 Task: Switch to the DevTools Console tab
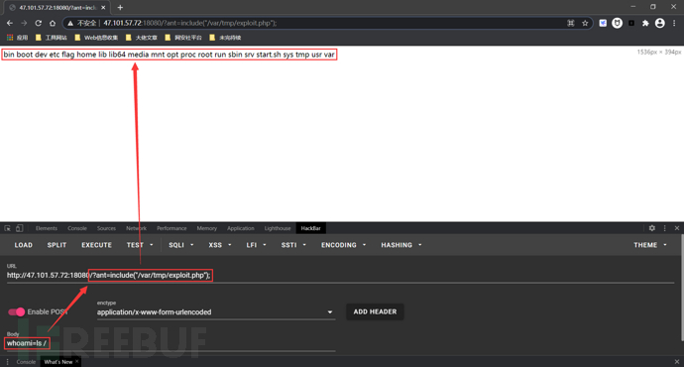[x=77, y=228]
